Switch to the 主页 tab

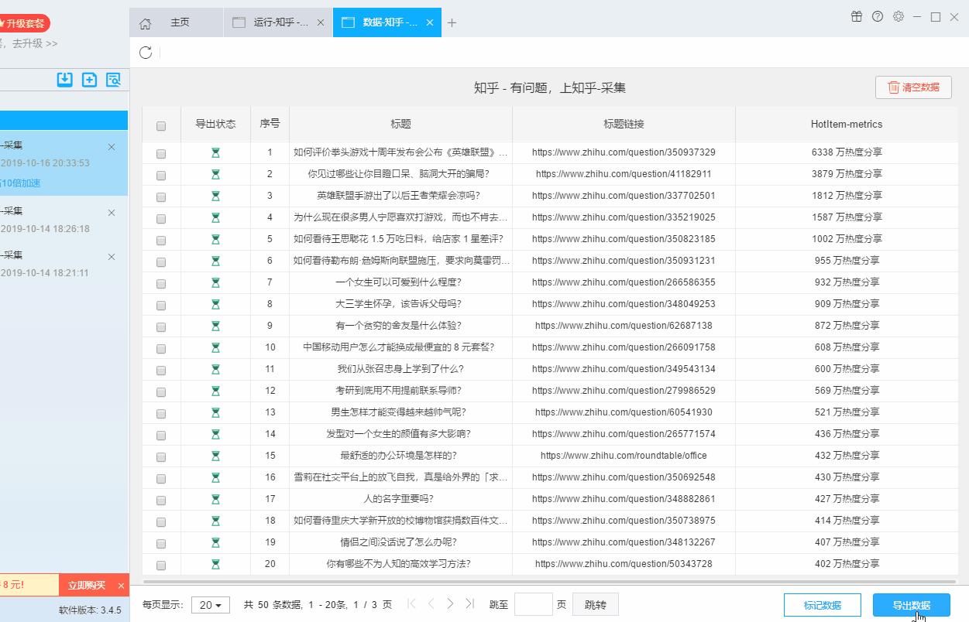pos(177,23)
